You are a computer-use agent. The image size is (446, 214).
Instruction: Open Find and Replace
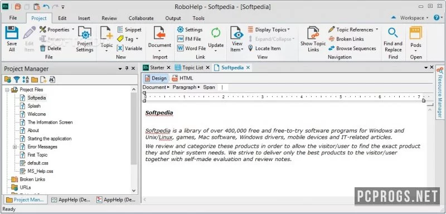pos(393,40)
